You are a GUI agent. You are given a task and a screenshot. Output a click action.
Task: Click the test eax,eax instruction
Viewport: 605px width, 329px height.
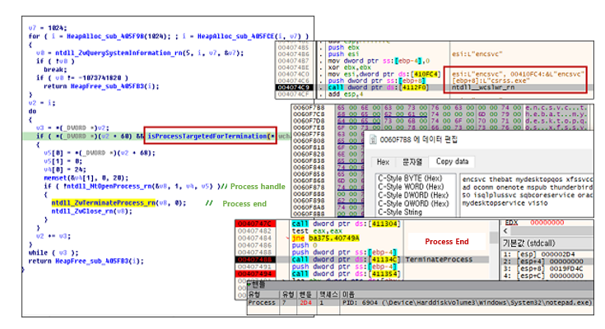pos(317,231)
